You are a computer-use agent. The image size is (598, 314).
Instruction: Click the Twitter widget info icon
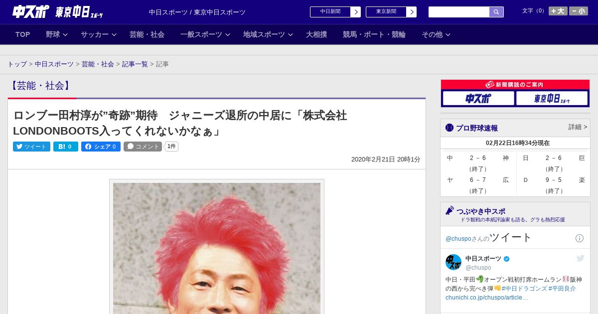pyautogui.click(x=580, y=238)
